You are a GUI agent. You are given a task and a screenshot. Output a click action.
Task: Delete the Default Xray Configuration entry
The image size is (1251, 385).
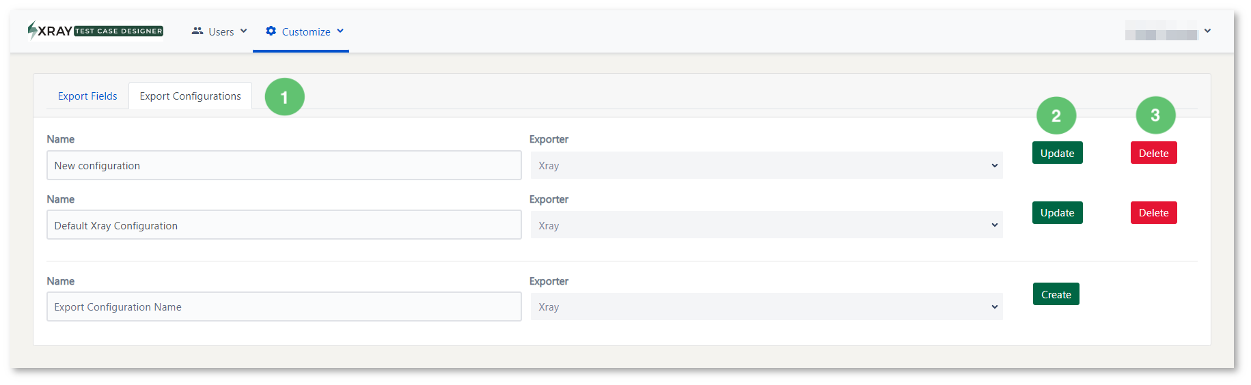[1154, 212]
